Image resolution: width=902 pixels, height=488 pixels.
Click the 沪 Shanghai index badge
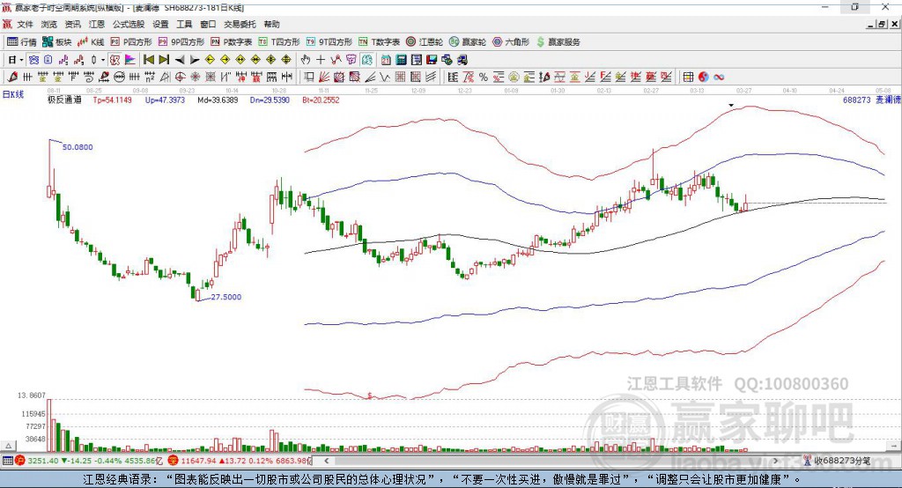[20, 461]
